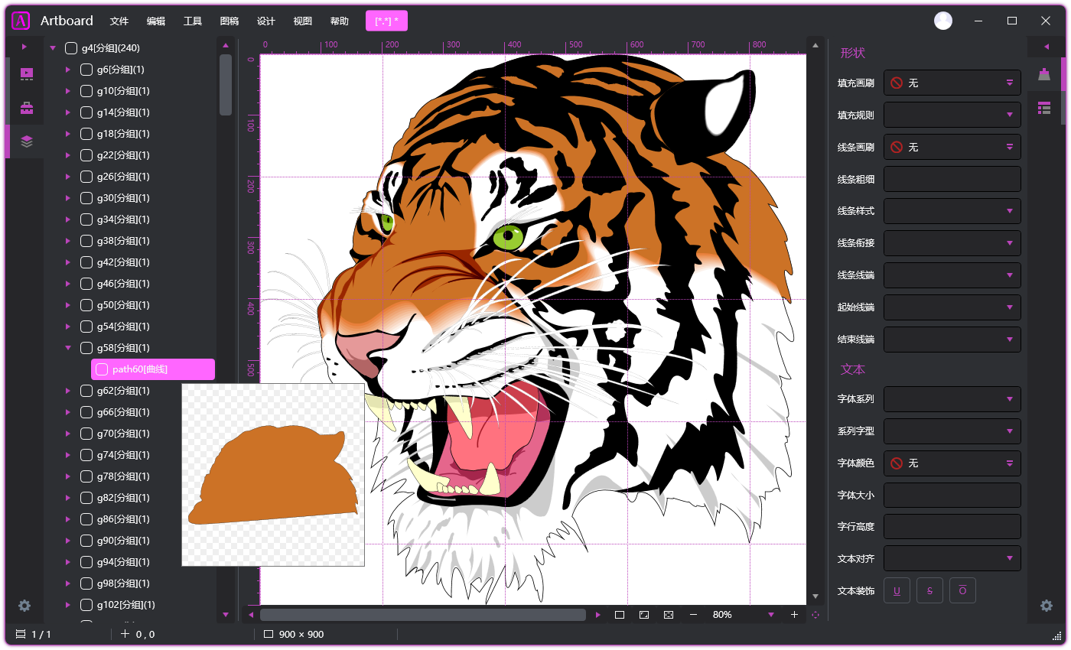Click the left sidebar bottom settings gear
Viewport: 1071px width, 650px height.
[24, 606]
